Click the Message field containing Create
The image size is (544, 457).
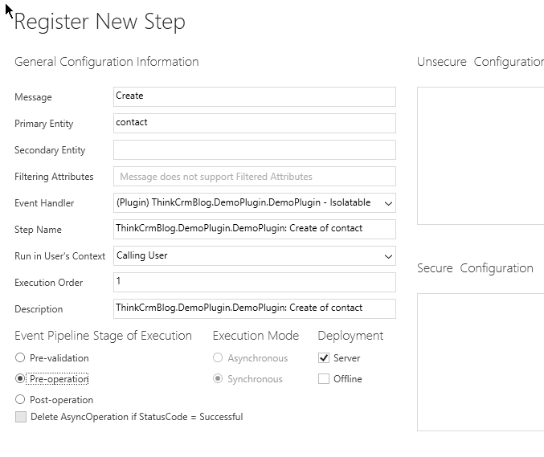[x=254, y=96]
